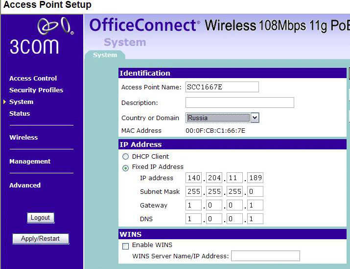Click the OfficeConnect title text

(143, 25)
